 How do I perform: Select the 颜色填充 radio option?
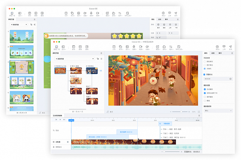tap(205, 61)
